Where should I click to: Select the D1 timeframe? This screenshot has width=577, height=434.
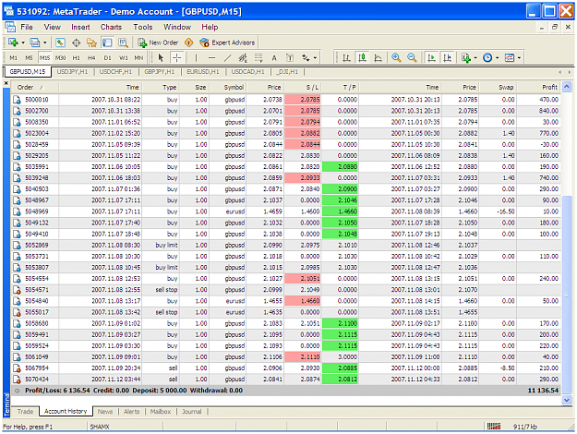tap(107, 58)
